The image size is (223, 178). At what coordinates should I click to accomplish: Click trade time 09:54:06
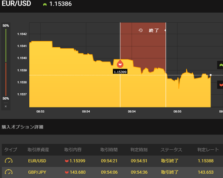coord(109,172)
